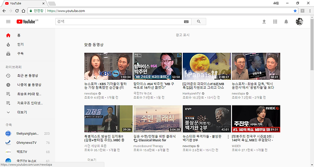
Task: Open the on-screen keyboard icon in search
Action: point(186,22)
